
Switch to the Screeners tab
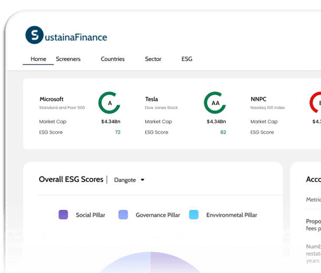click(x=68, y=59)
